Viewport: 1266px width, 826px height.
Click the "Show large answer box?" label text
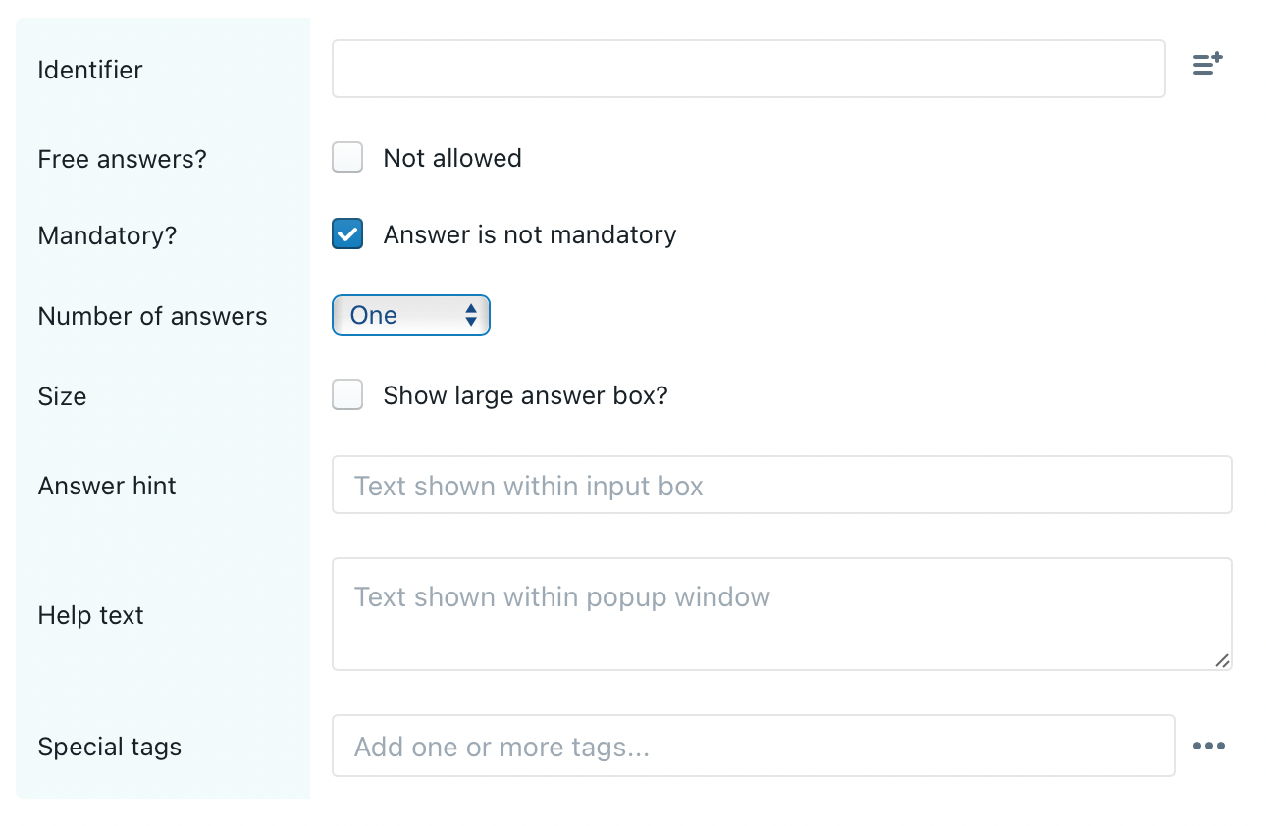525,395
